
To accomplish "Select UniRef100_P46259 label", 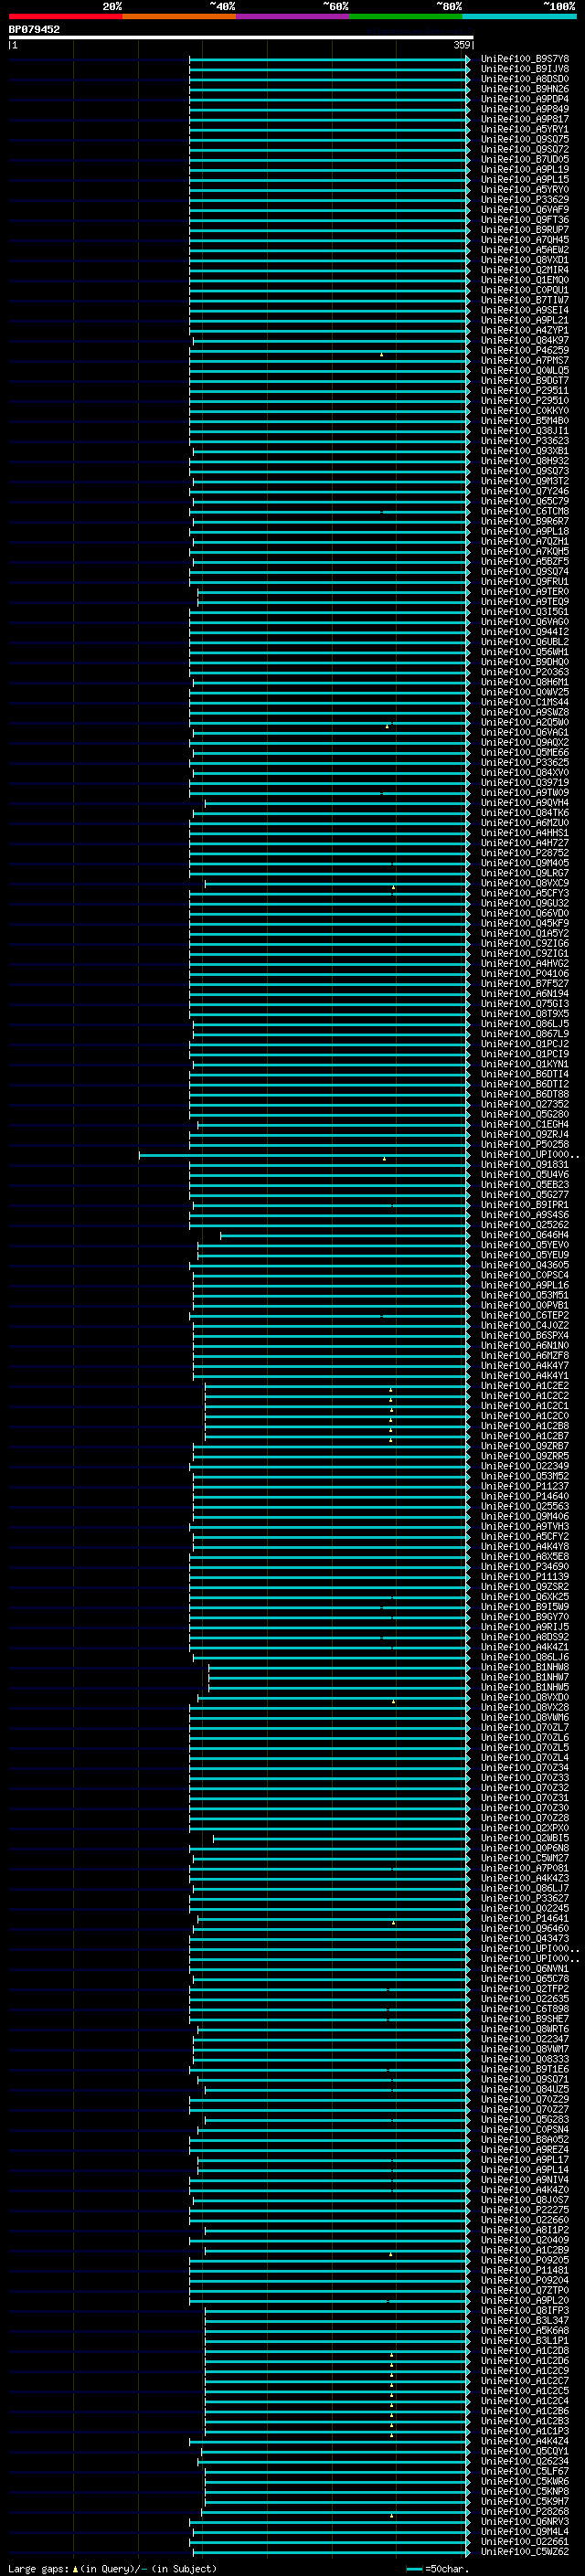I will 525,351.
